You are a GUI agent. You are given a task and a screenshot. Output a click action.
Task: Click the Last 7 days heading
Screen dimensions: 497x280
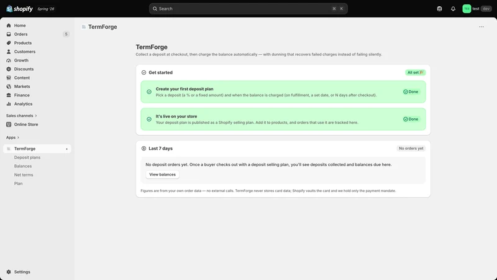tap(161, 148)
